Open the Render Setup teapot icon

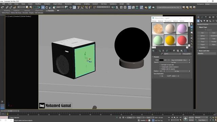tap(146, 7)
